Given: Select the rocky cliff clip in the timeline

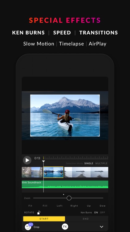Looking at the screenshot, I should [32, 172].
